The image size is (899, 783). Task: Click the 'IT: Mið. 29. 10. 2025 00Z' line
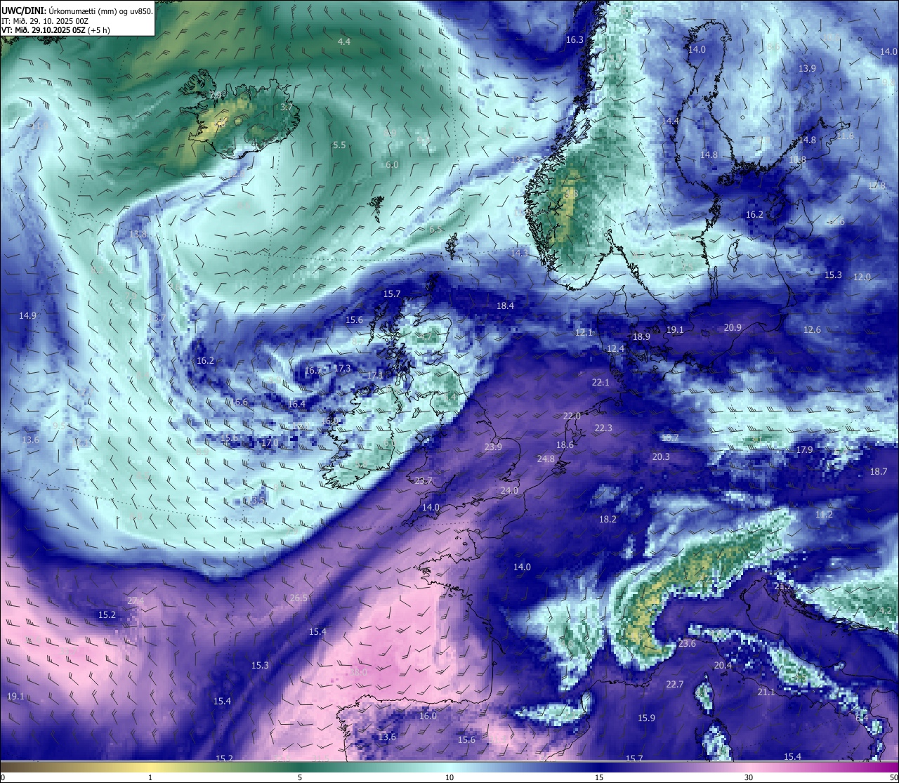pos(45,21)
